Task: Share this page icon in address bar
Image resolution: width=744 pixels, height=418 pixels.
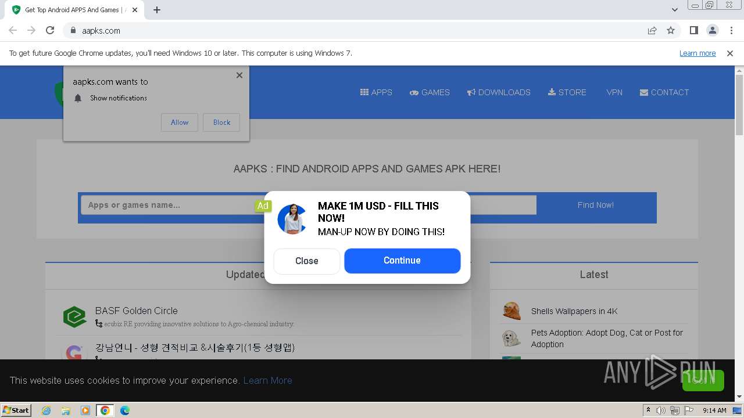Action: [652, 31]
